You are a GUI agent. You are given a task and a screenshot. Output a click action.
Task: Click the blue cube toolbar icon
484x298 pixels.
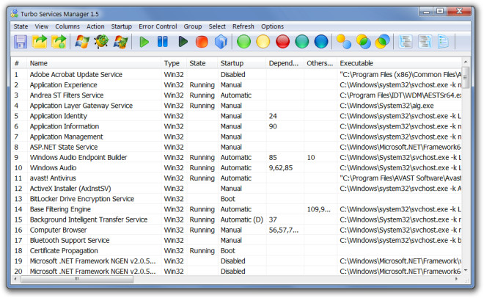[x=221, y=42]
